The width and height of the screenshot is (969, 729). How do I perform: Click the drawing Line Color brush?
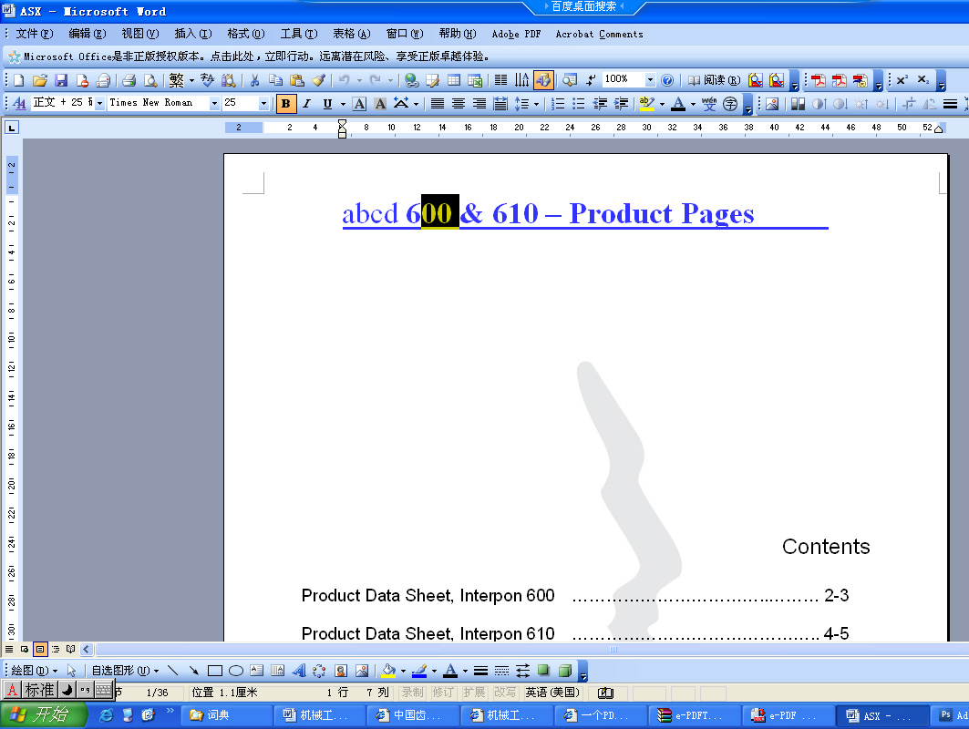tap(419, 671)
